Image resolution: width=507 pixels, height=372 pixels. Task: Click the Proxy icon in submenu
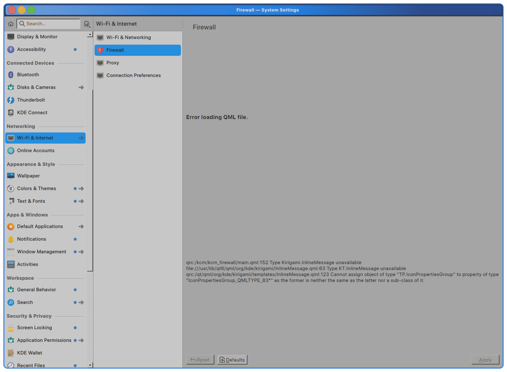pyautogui.click(x=100, y=63)
